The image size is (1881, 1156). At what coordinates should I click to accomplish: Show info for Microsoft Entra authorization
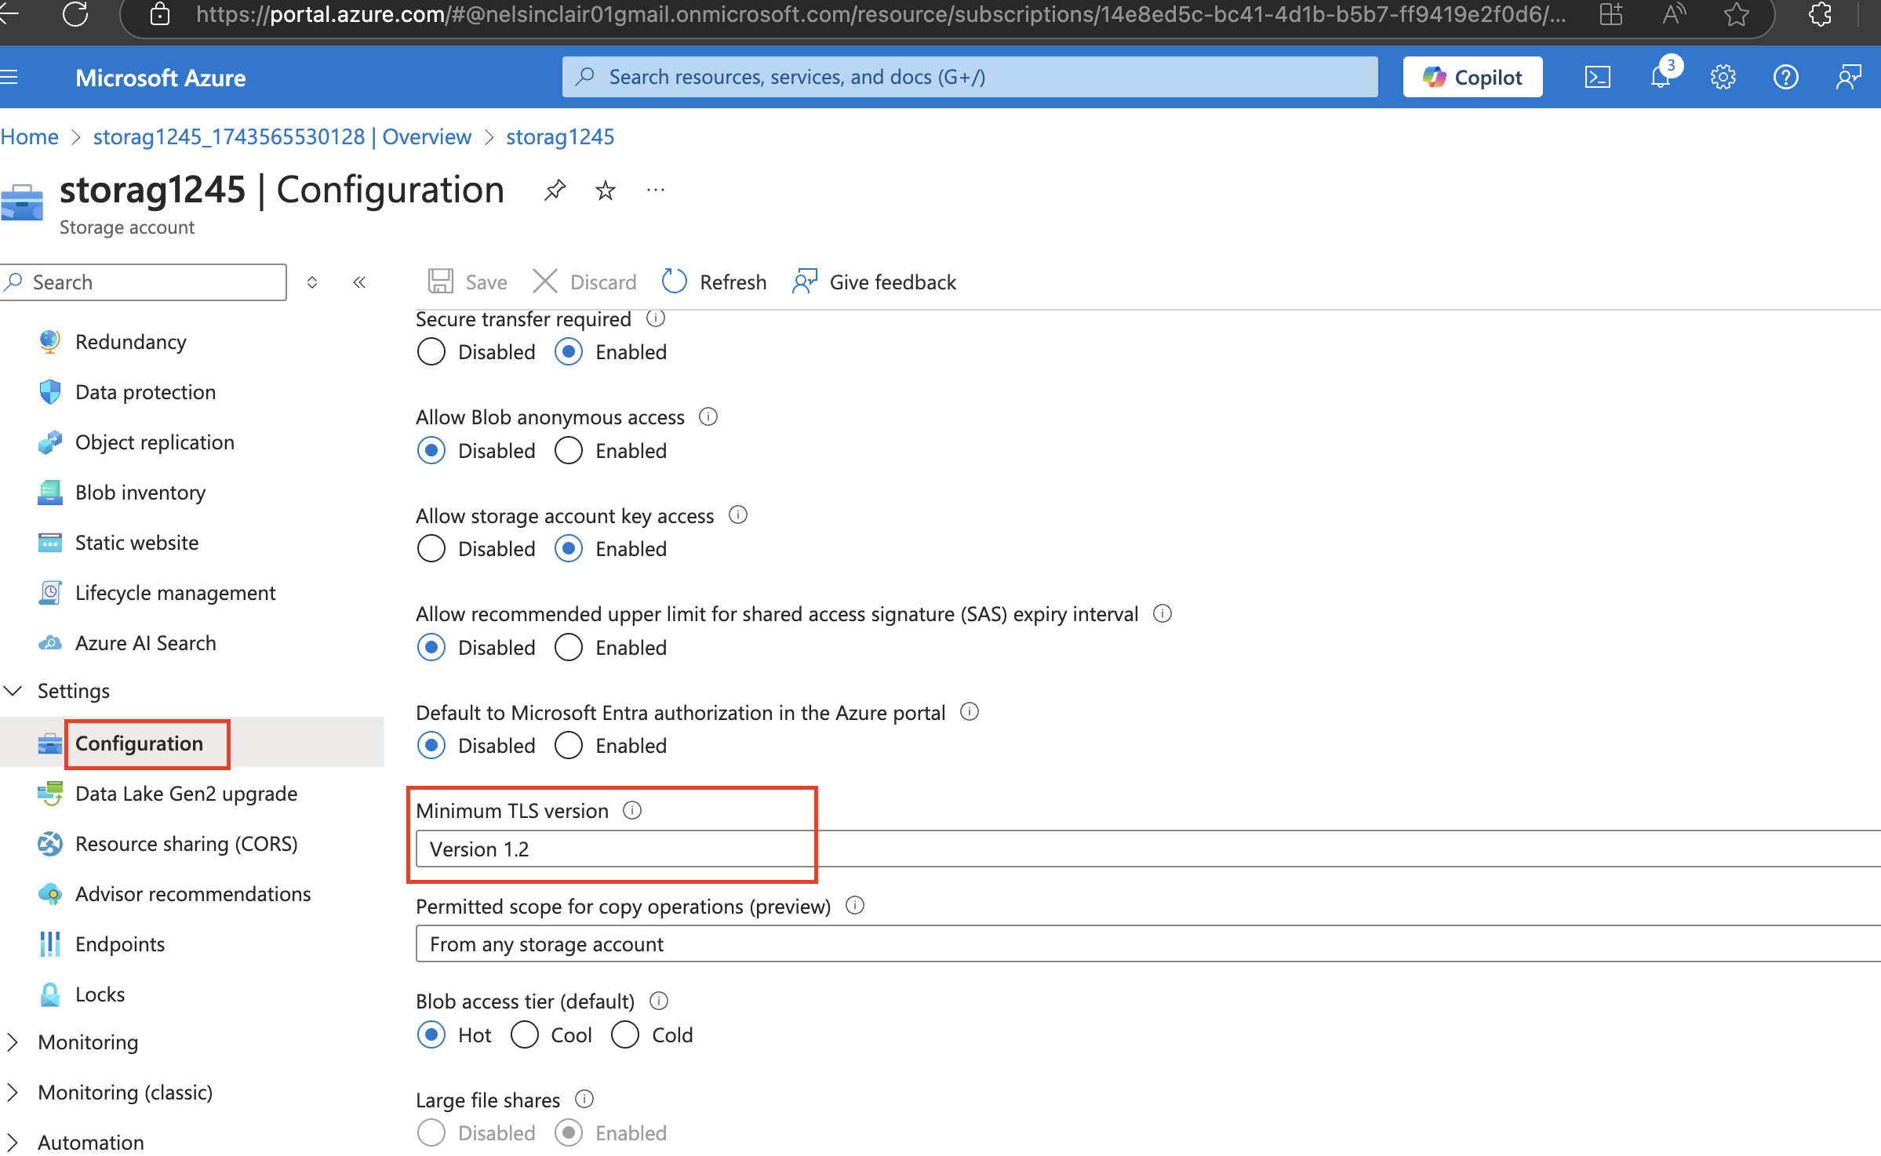click(970, 711)
